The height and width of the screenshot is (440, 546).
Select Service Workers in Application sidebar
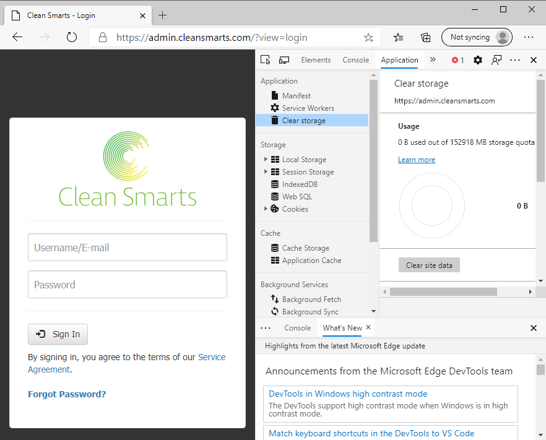point(308,108)
